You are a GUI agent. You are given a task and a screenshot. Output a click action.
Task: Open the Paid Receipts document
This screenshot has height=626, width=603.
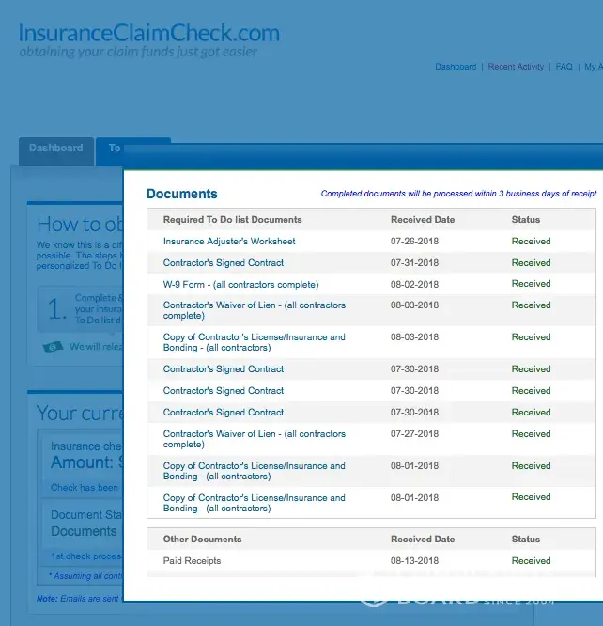click(x=192, y=561)
